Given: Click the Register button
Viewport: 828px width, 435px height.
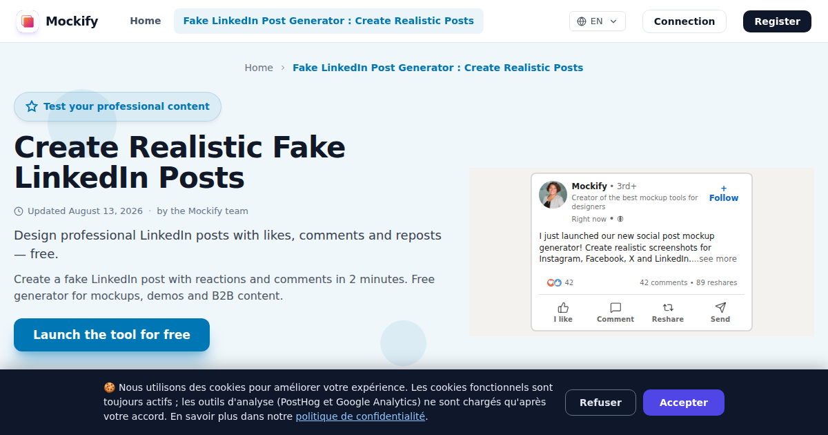Looking at the screenshot, I should (778, 21).
